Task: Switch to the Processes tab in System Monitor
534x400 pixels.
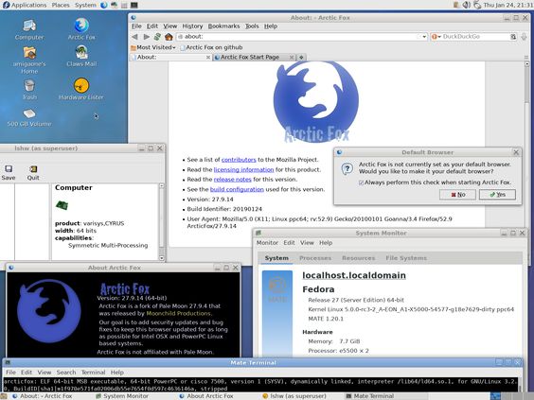Action: pyautogui.click(x=315, y=258)
